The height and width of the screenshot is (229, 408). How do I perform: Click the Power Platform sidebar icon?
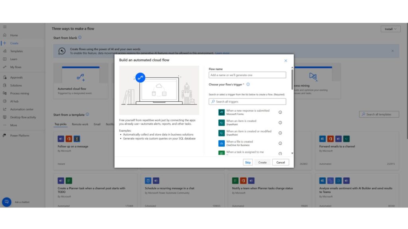(x=5, y=135)
